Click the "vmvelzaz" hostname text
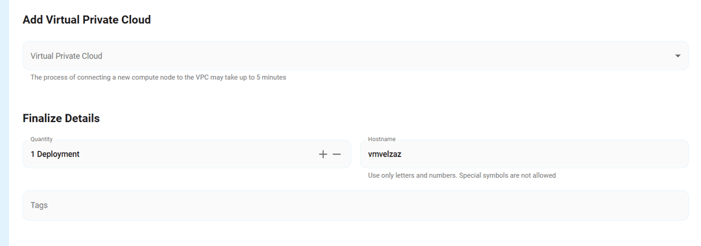This screenshot has width=701, height=246. [x=384, y=154]
